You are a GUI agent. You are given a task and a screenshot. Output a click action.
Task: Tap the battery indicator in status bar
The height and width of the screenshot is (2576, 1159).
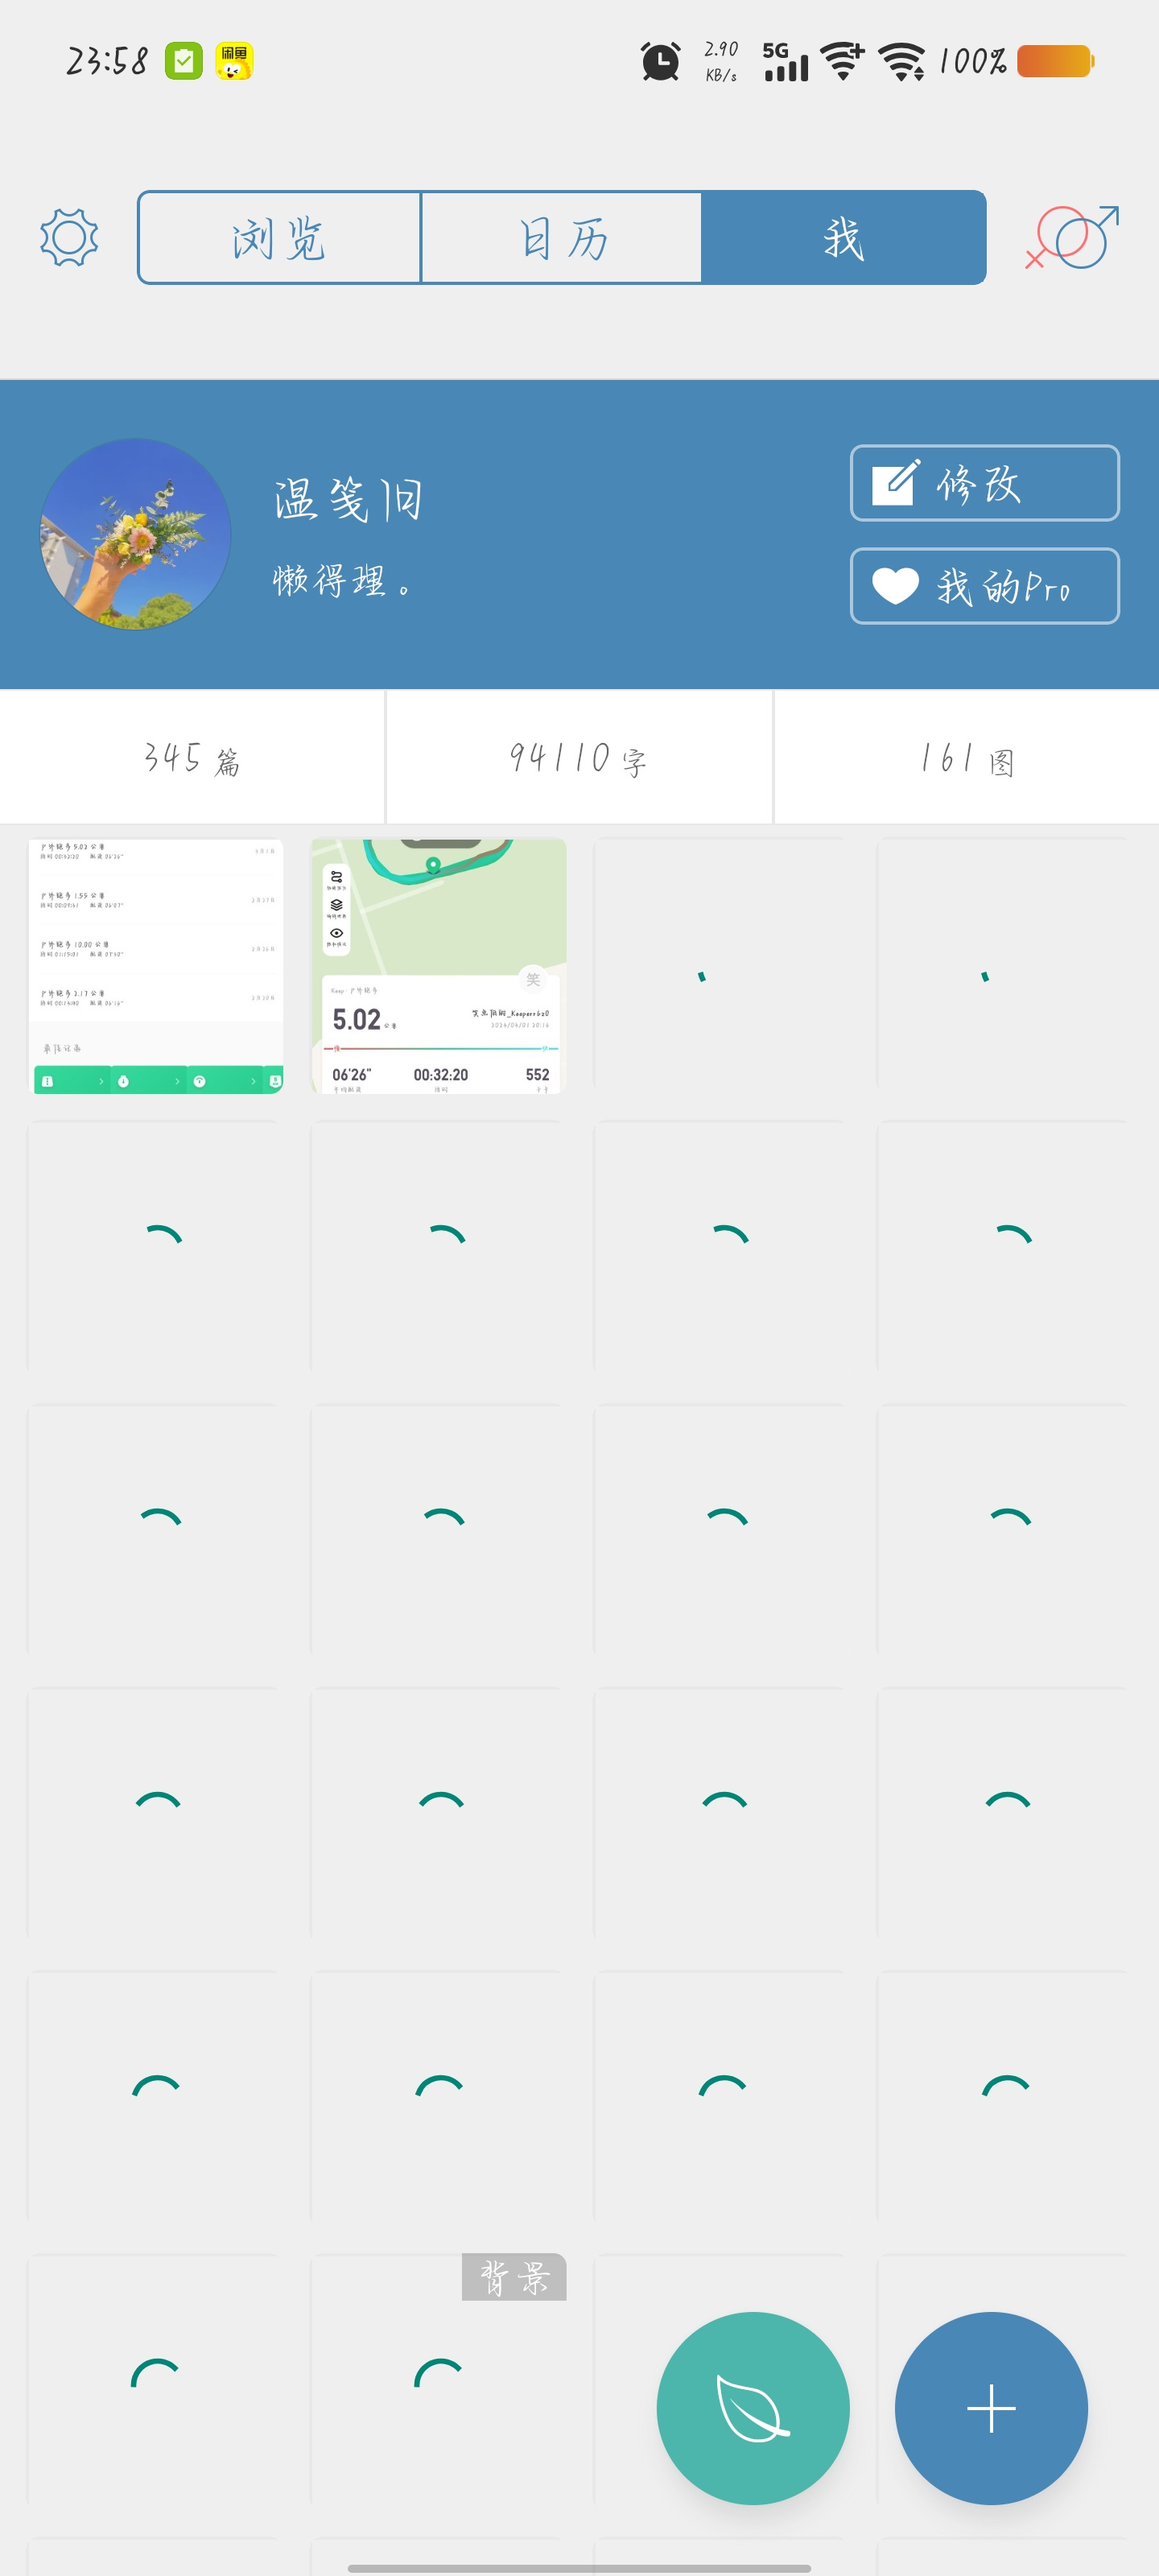(1056, 62)
